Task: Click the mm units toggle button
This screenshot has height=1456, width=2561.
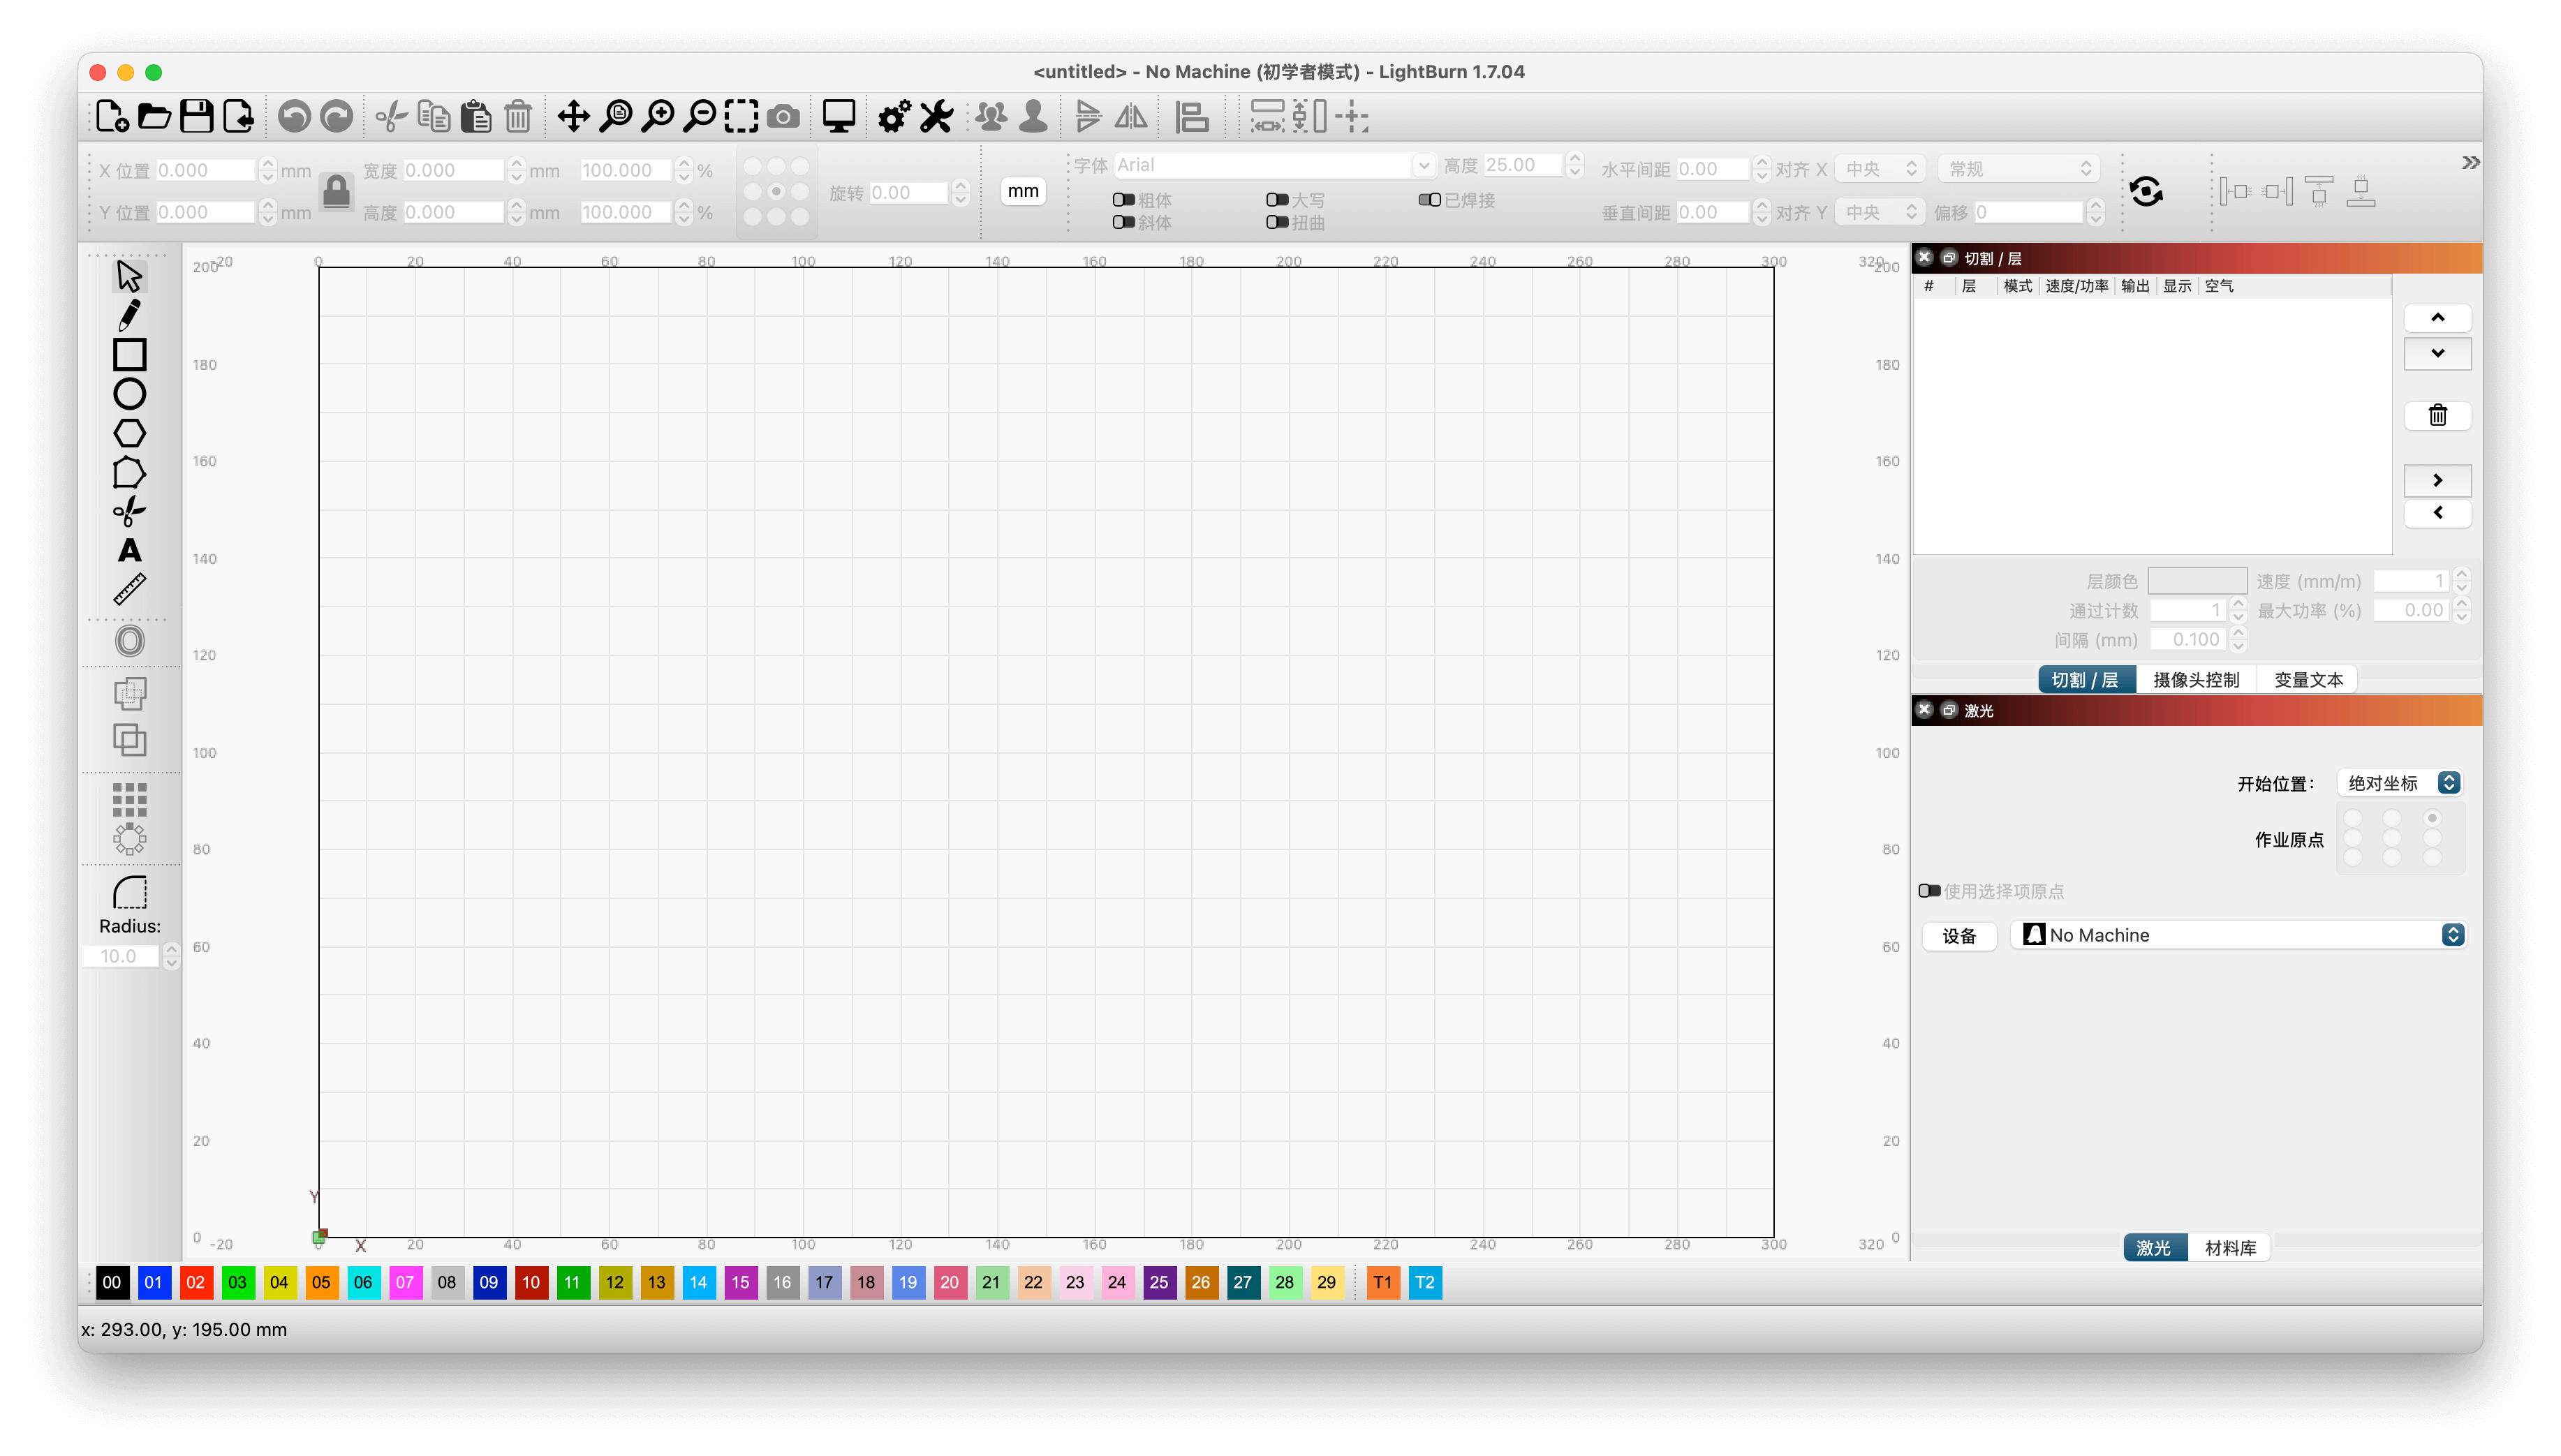Action: [1022, 191]
